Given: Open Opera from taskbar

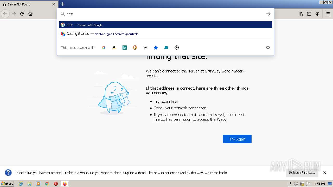Looking at the screenshot, I should [x=56, y=184].
